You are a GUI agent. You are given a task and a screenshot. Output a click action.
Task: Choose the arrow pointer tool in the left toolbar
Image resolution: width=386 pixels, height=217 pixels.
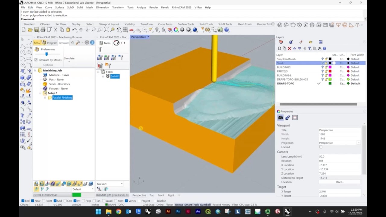[x=23, y=39]
